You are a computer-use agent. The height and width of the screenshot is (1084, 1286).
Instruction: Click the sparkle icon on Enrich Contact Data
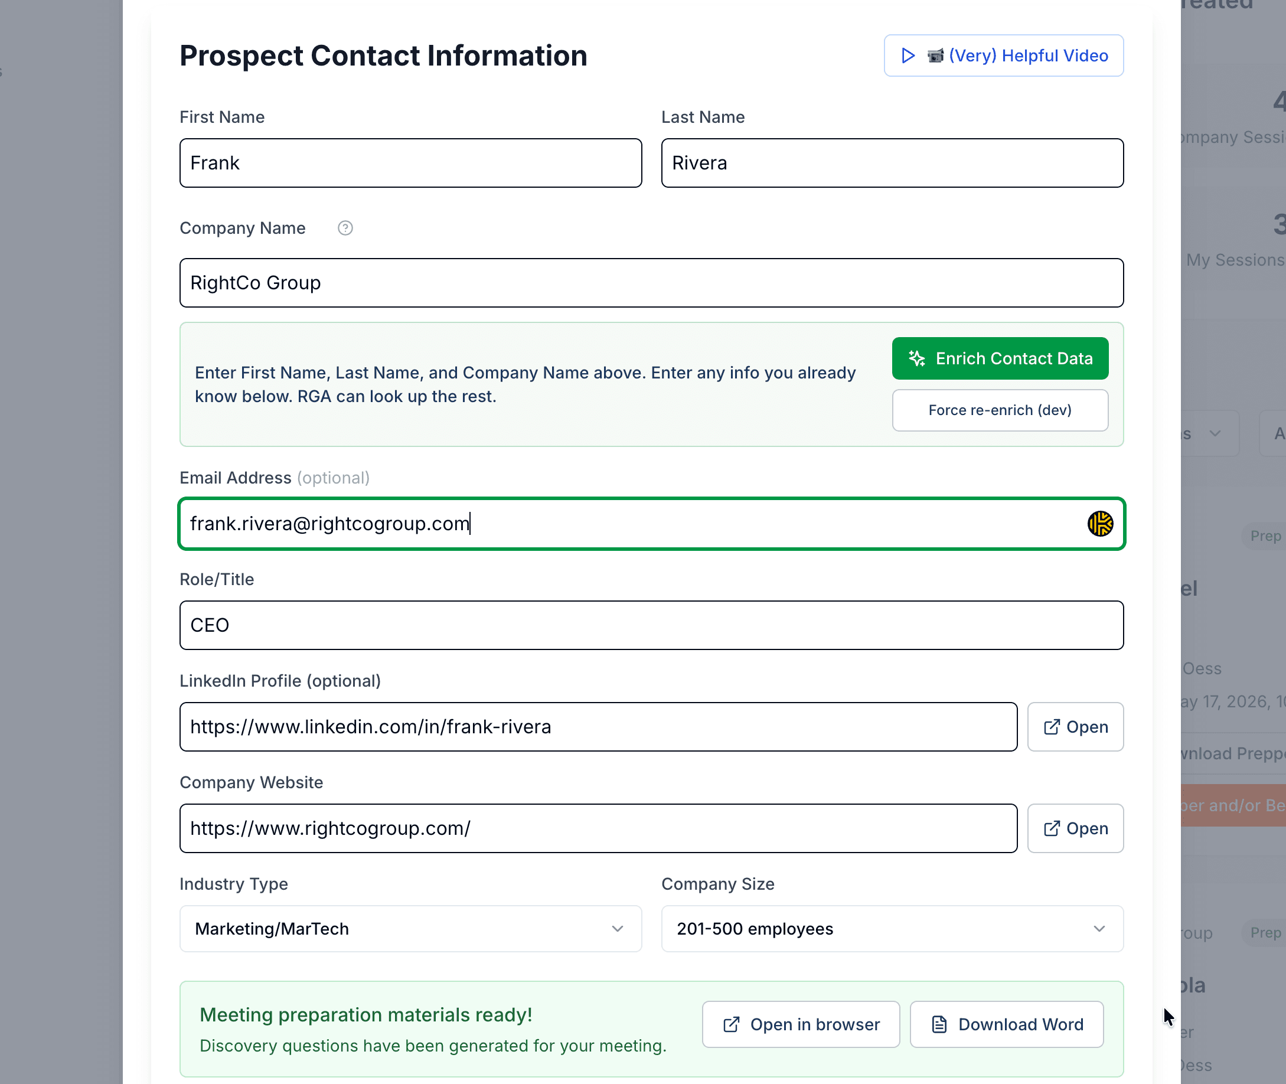[917, 358]
